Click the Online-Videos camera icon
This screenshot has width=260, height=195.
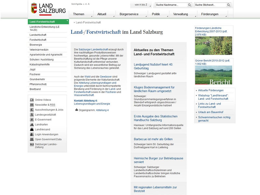point(32,100)
